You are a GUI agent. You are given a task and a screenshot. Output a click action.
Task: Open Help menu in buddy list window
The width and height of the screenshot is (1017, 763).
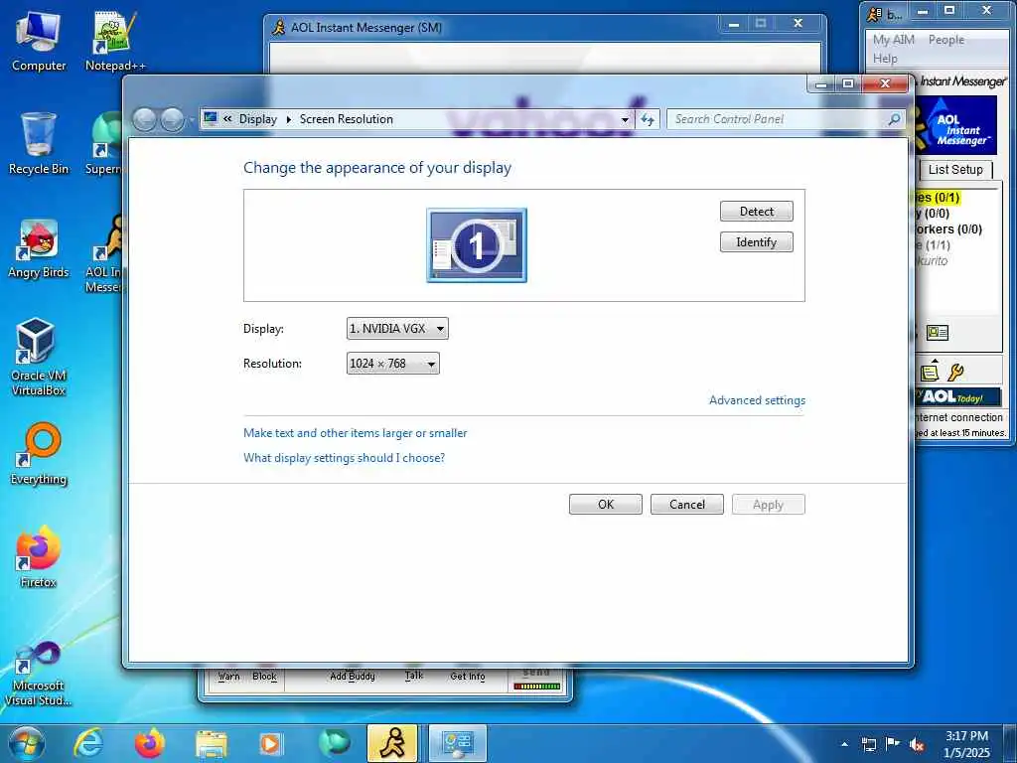885,59
